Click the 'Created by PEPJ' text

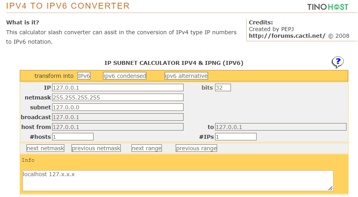tap(271, 29)
